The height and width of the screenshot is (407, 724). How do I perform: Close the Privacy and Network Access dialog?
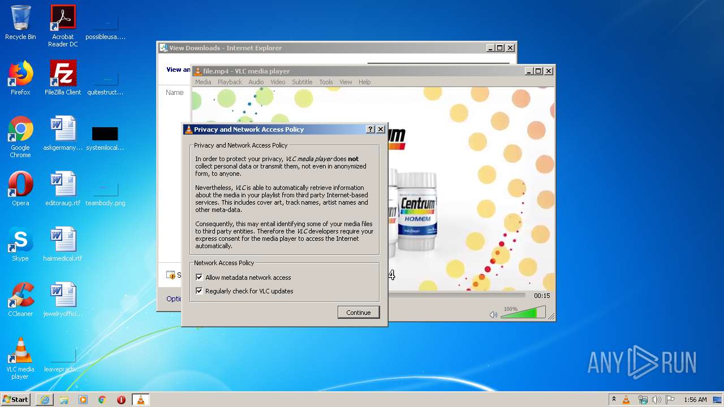point(381,129)
